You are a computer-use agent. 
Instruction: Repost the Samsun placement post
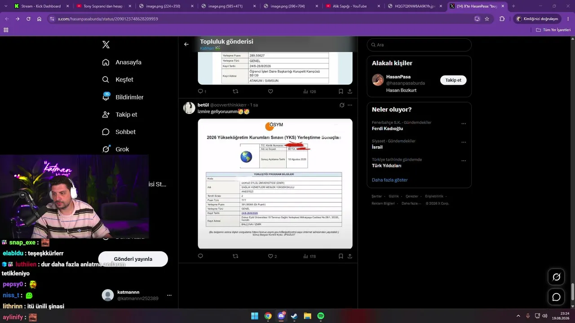(x=235, y=91)
